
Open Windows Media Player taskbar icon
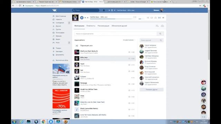[x=36, y=122]
